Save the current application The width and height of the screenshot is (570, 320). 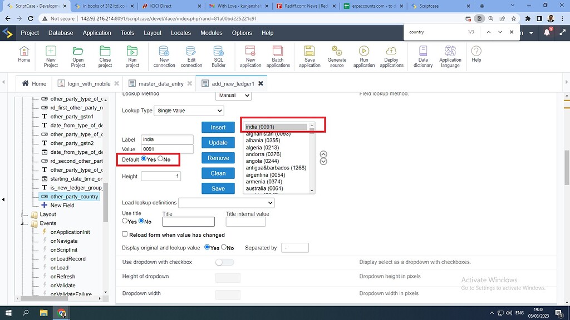[309, 56]
